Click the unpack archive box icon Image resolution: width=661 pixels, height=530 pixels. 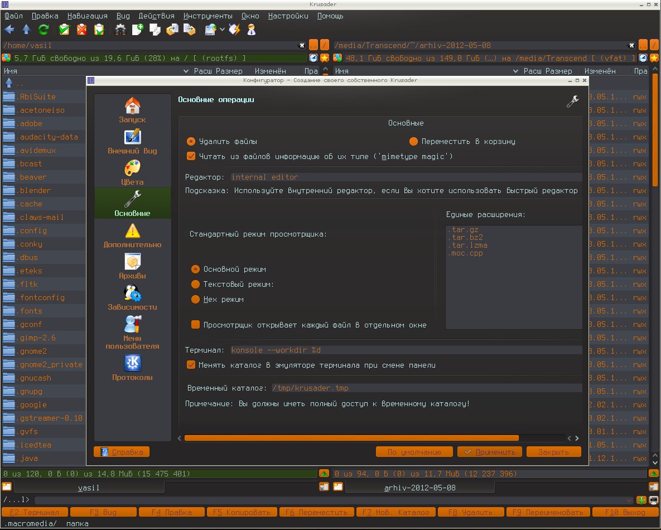point(190,30)
